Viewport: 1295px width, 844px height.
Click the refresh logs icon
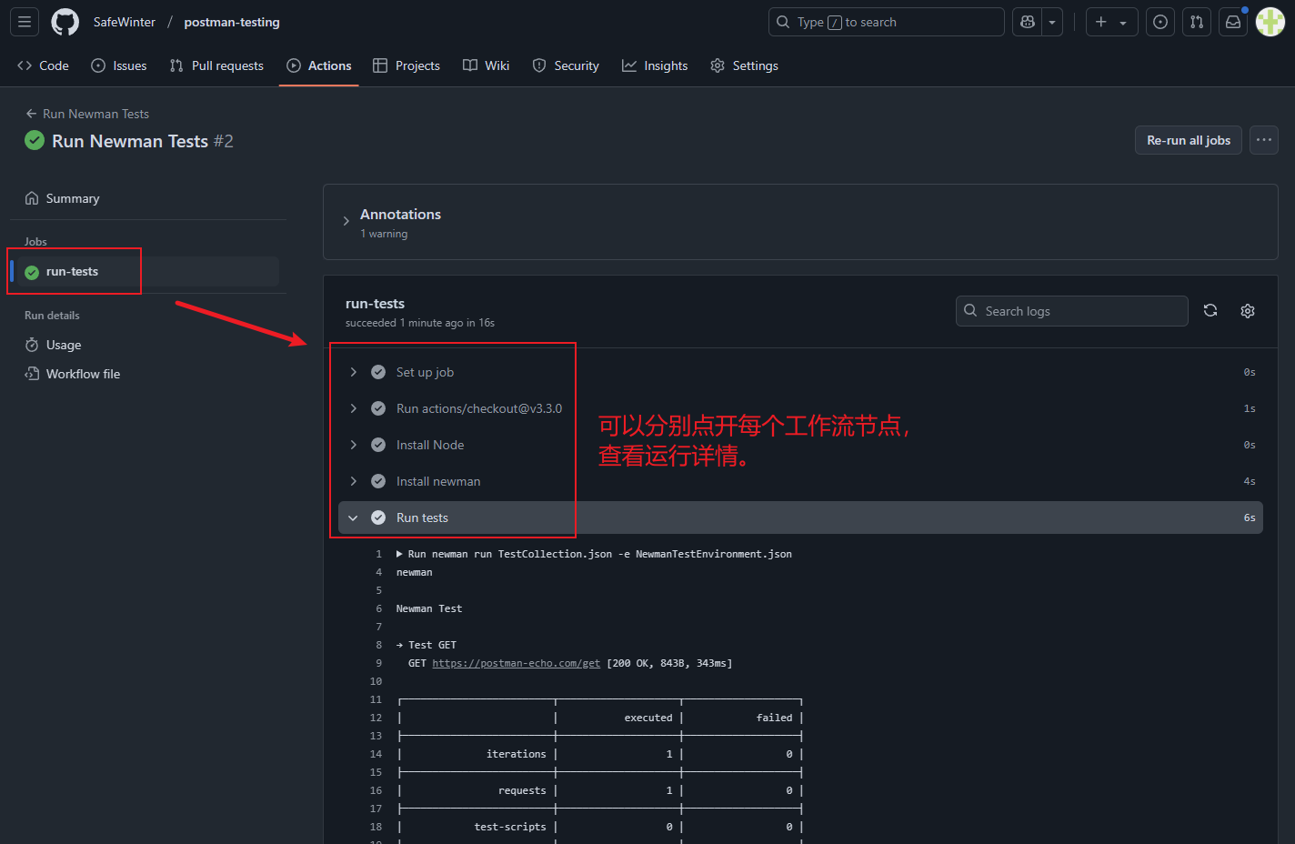click(x=1210, y=311)
